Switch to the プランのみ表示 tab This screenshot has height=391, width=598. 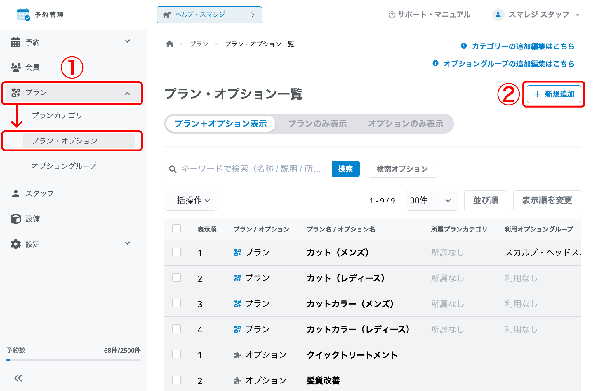coord(317,124)
